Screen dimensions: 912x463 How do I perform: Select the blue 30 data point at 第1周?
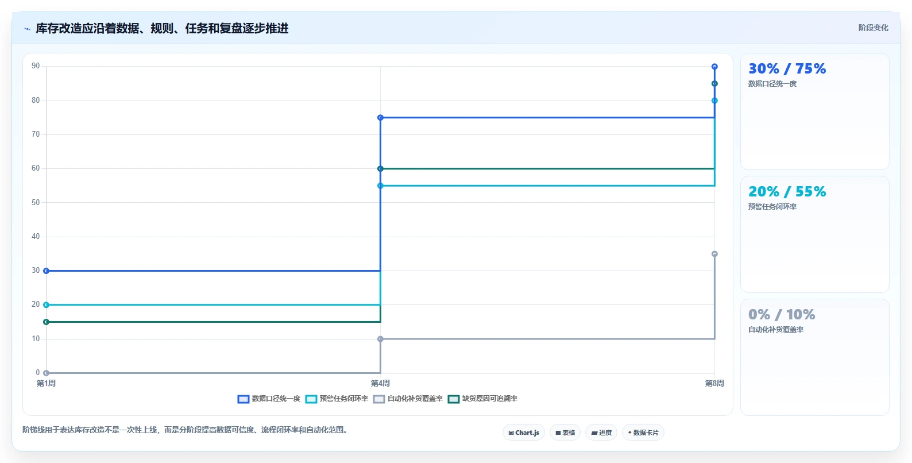coord(47,271)
